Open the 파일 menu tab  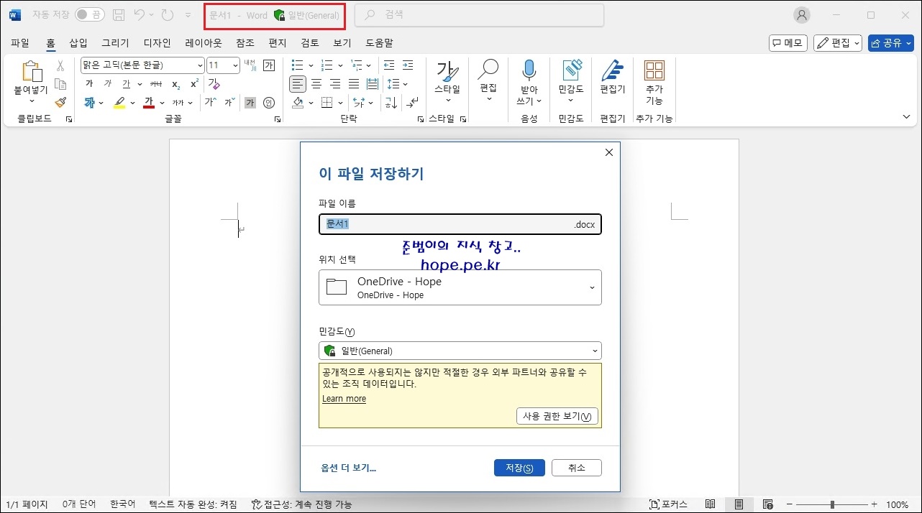20,43
